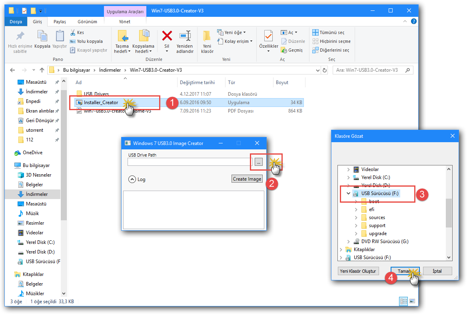Select Yerel Disk (C:) in Klasöre Gözat
The image size is (467, 314).
click(x=375, y=177)
